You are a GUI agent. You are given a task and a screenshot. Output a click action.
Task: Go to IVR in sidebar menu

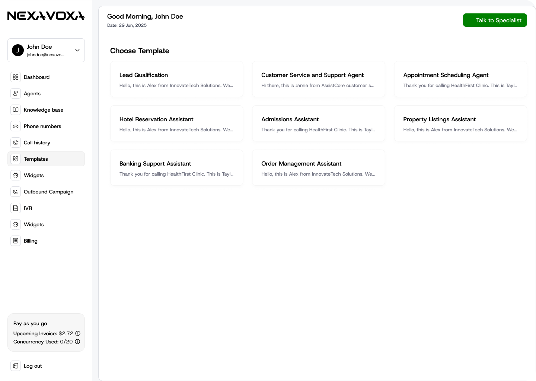(x=28, y=208)
